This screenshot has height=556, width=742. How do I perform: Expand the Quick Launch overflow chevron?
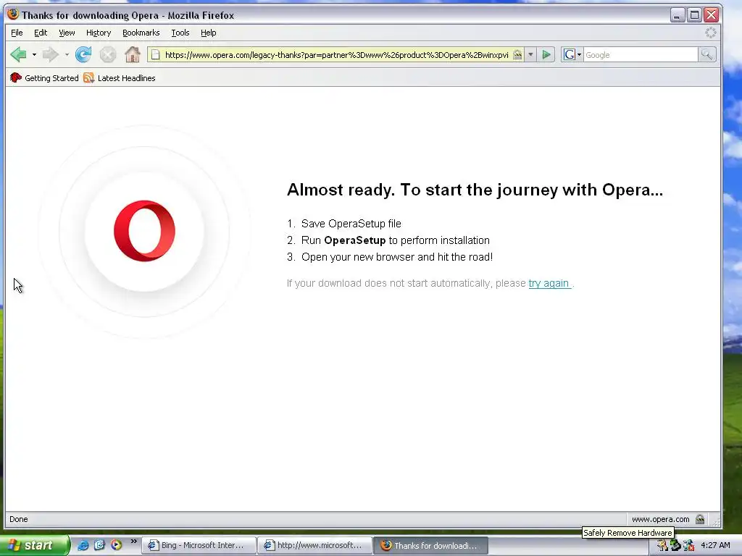[133, 542]
